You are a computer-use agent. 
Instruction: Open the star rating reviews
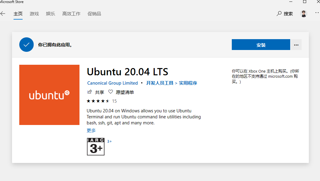coord(98,101)
